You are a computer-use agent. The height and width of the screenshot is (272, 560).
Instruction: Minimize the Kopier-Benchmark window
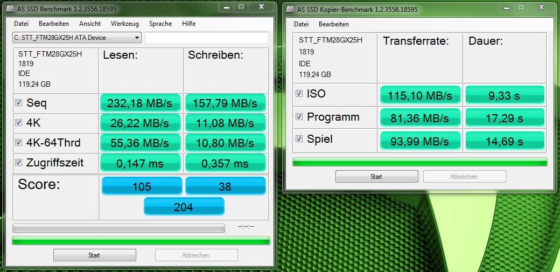coord(507,7)
